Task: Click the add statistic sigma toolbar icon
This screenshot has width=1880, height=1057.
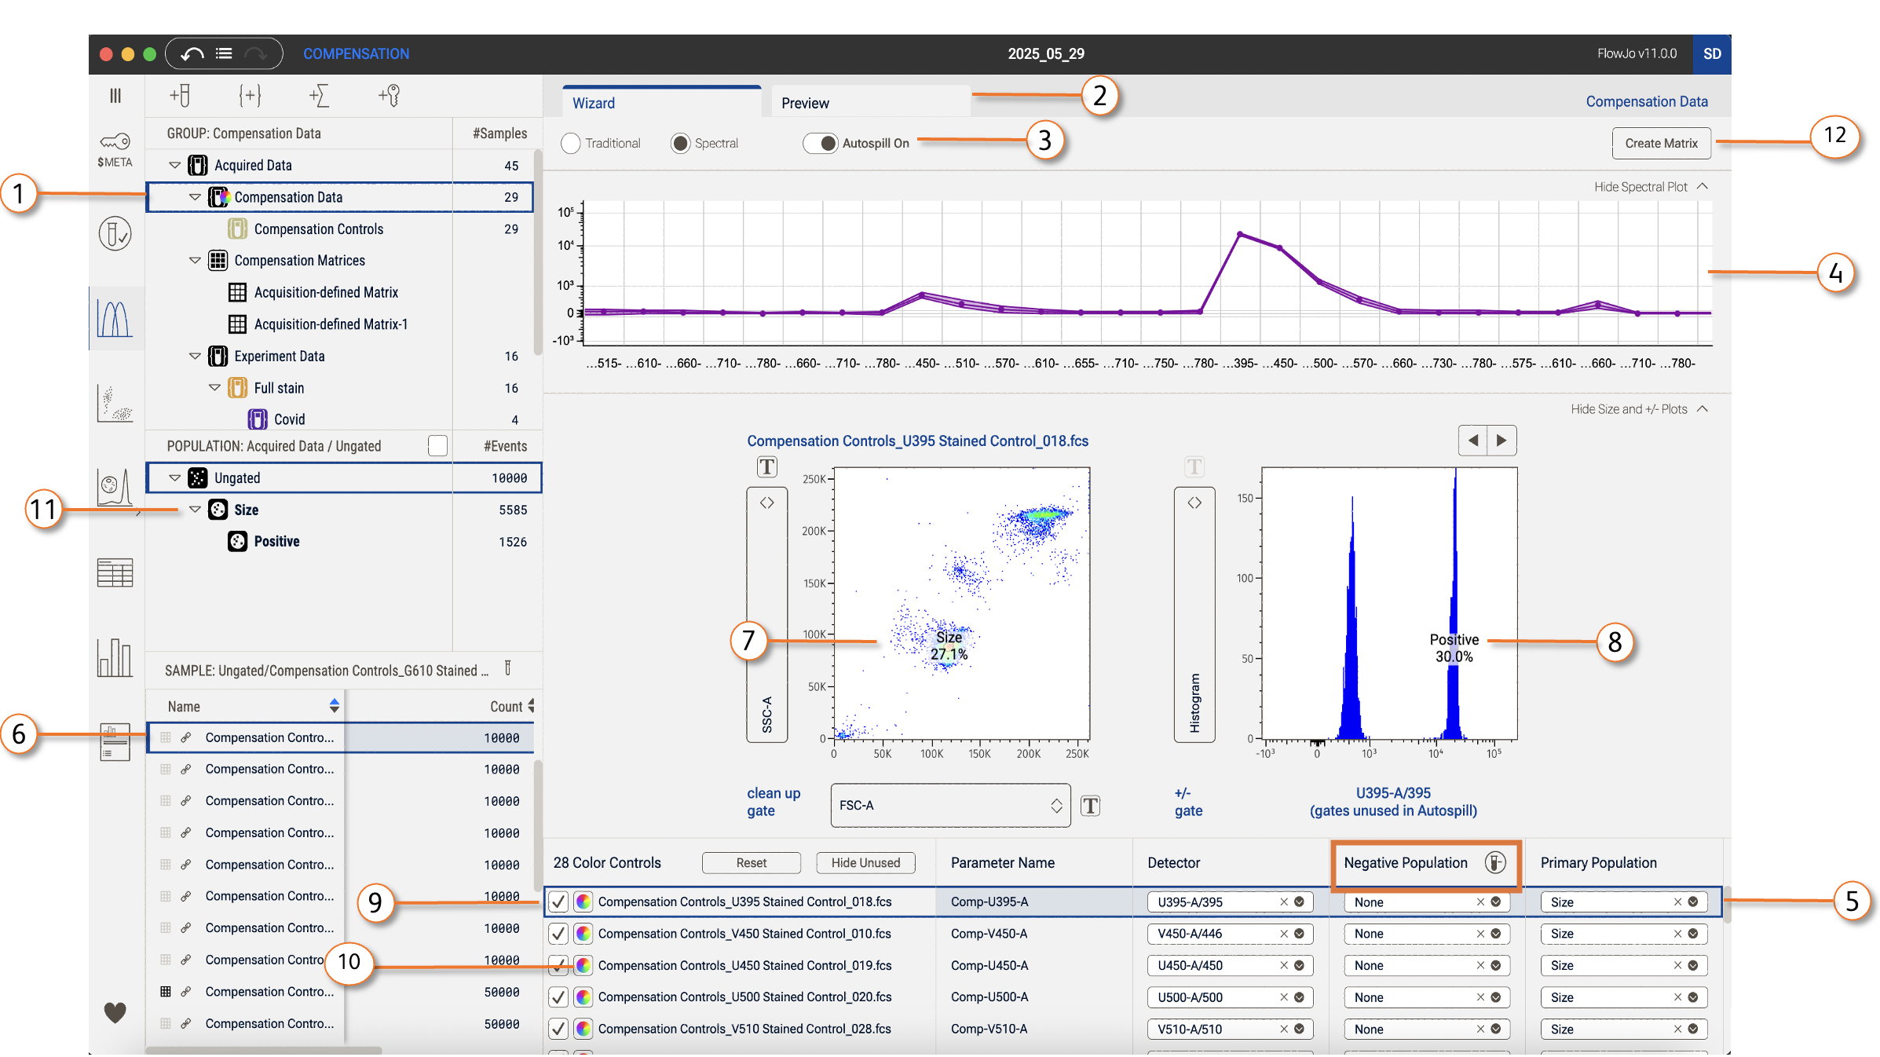Action: tap(319, 95)
